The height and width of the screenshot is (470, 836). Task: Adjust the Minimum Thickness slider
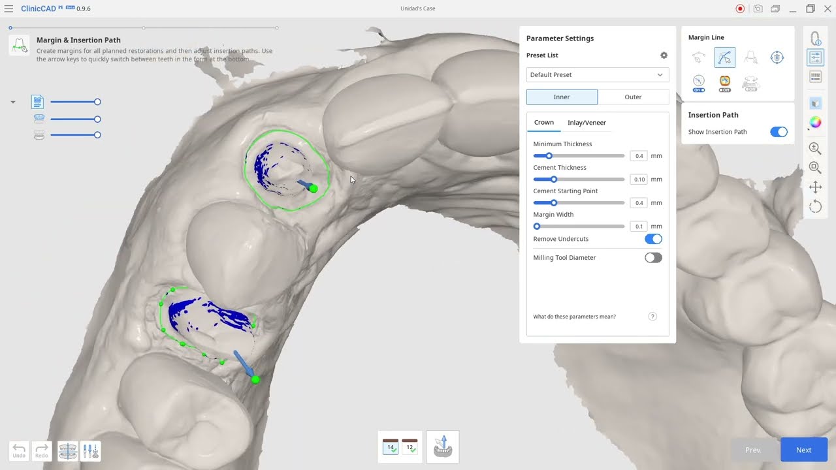[579, 156]
